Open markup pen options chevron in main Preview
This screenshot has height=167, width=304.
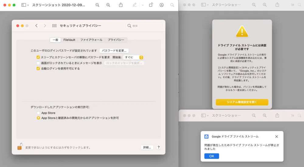click(143, 5)
